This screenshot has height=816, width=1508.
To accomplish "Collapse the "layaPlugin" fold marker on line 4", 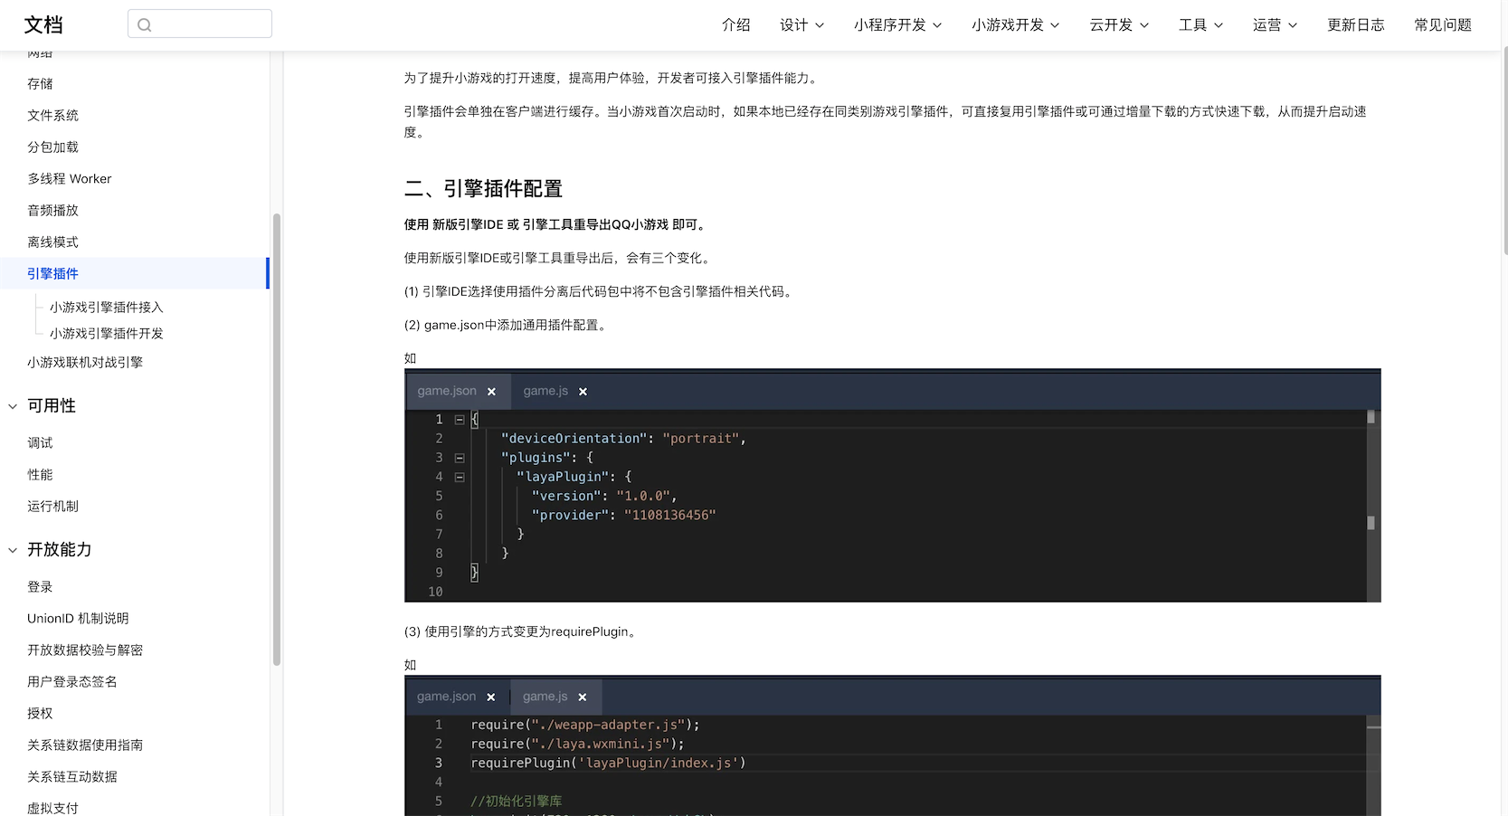I will pyautogui.click(x=460, y=477).
